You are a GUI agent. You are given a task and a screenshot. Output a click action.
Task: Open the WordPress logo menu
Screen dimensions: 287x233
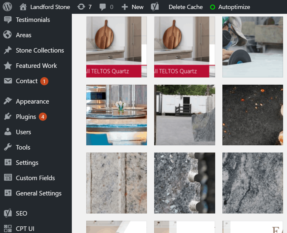(7, 7)
